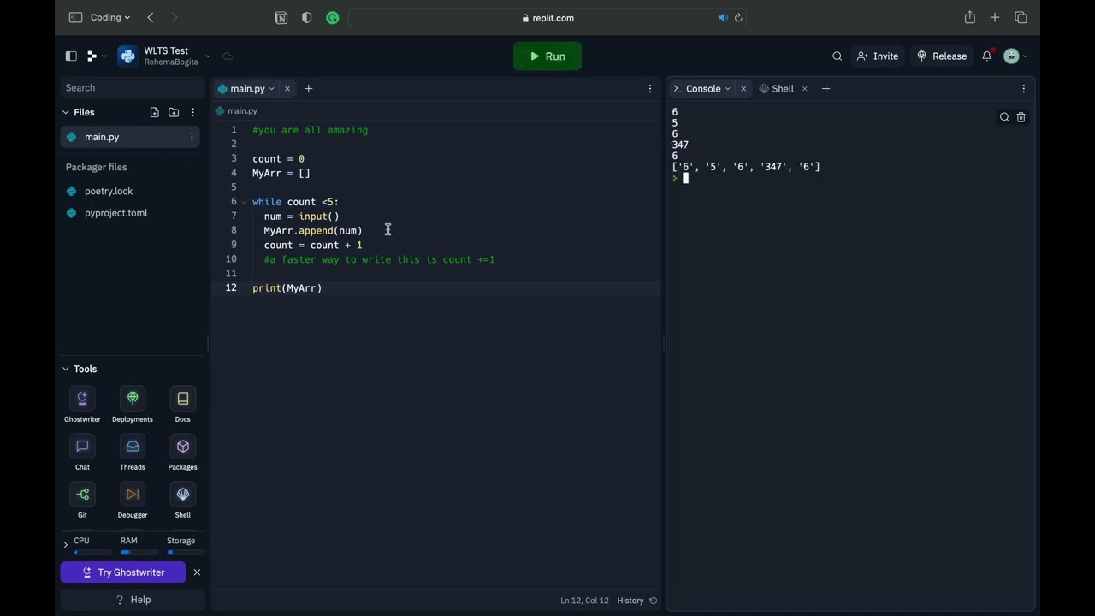
Task: Click the Invite button
Action: pos(878,56)
